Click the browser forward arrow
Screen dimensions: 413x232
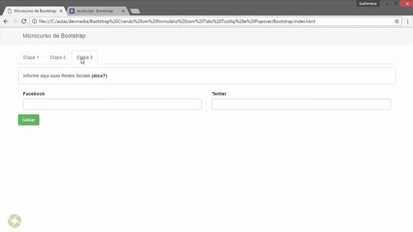click(x=15, y=21)
